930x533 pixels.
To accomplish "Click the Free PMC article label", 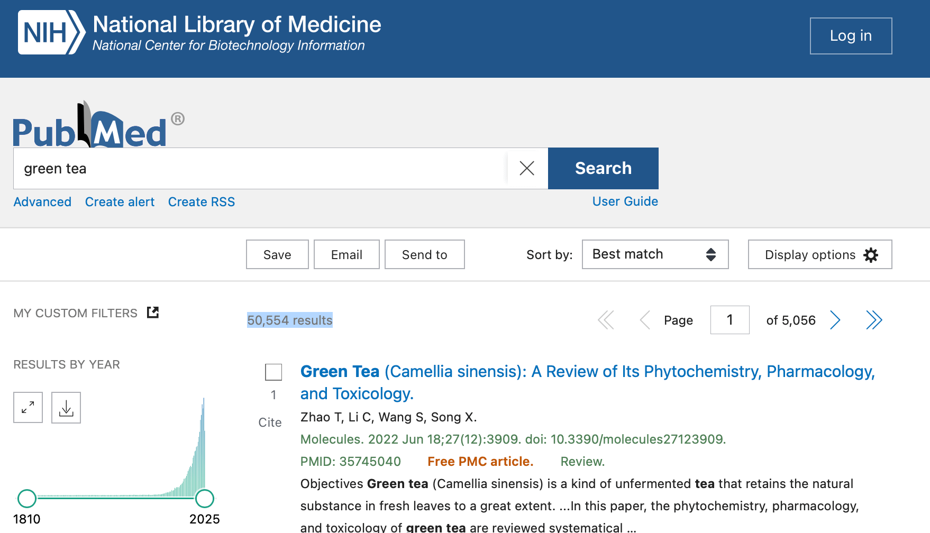I will pyautogui.click(x=480, y=462).
